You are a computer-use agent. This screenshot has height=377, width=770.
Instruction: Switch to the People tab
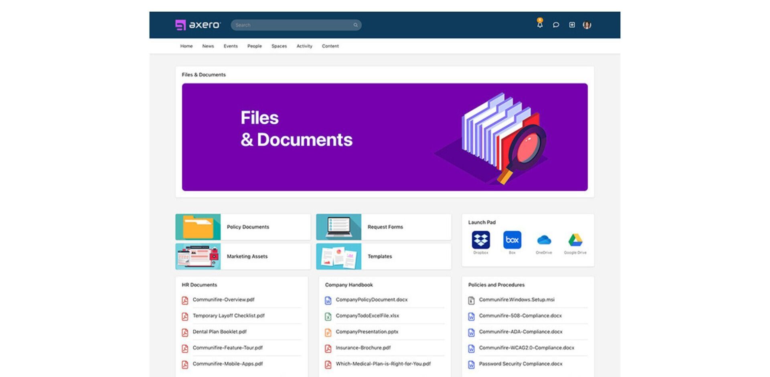pos(254,46)
